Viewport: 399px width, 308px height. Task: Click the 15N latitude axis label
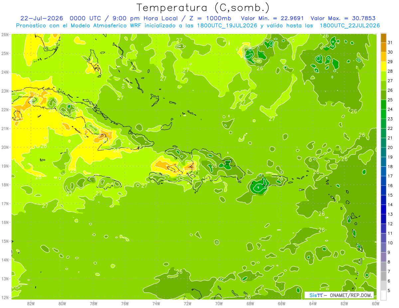(x=5, y=241)
